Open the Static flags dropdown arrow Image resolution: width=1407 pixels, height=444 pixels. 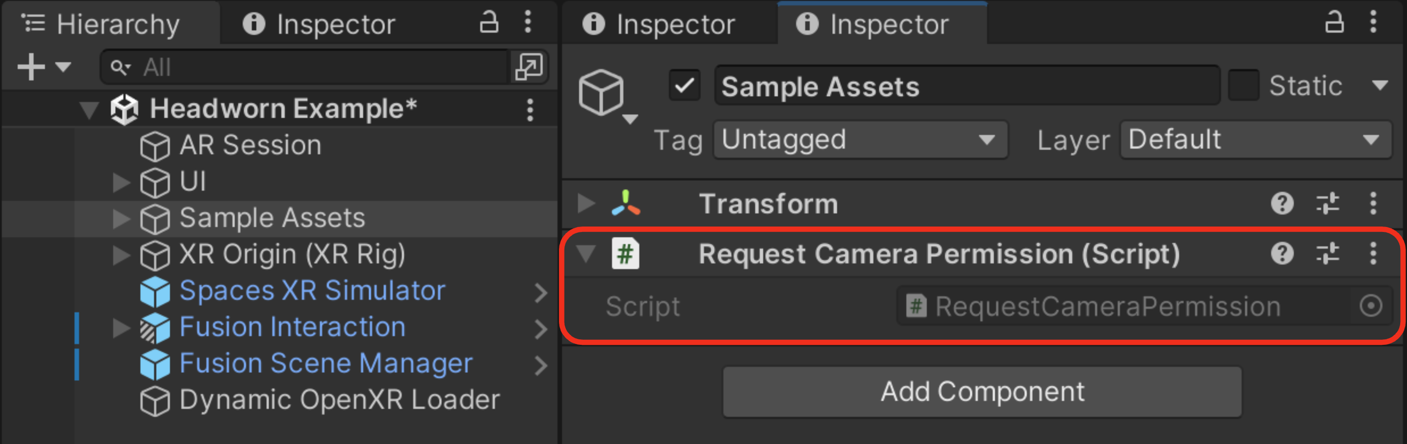pos(1380,86)
